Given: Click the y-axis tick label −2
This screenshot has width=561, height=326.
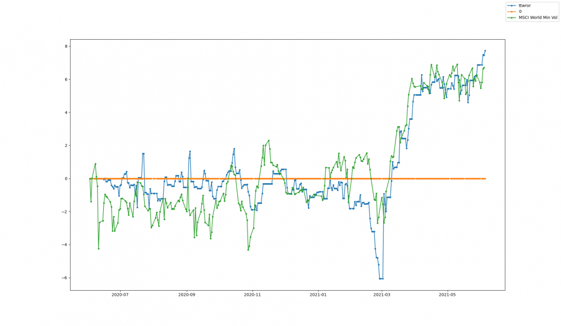Looking at the screenshot, I should coord(65,212).
